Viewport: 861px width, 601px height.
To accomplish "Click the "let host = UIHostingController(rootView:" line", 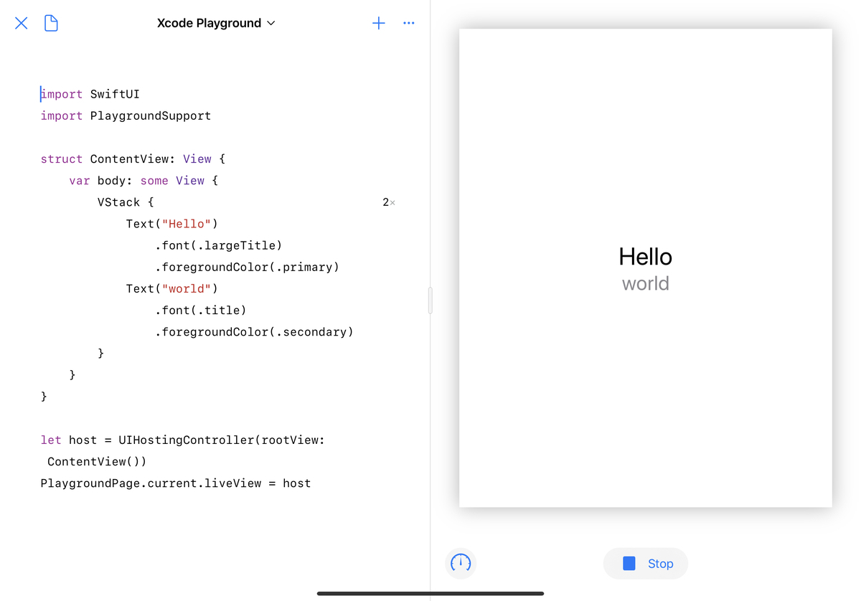I will (182, 440).
